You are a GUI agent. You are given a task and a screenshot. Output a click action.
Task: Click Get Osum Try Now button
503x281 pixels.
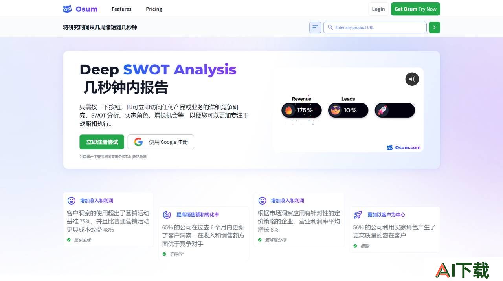coord(415,9)
